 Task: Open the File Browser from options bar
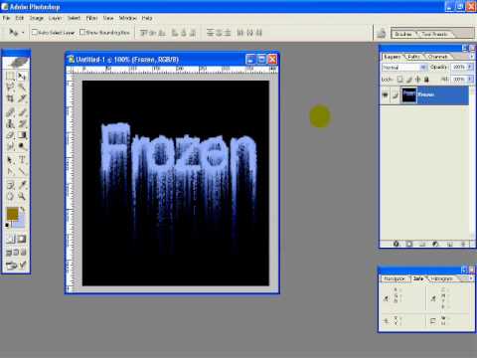point(382,33)
